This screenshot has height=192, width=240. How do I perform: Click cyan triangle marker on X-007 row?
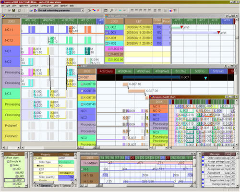click(x=205, y=78)
